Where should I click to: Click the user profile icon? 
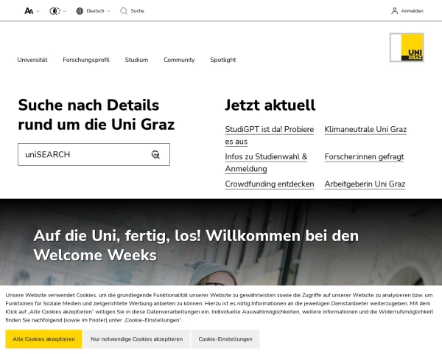(x=395, y=11)
